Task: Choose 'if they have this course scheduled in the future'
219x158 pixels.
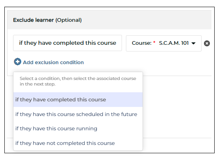Action: (78, 114)
